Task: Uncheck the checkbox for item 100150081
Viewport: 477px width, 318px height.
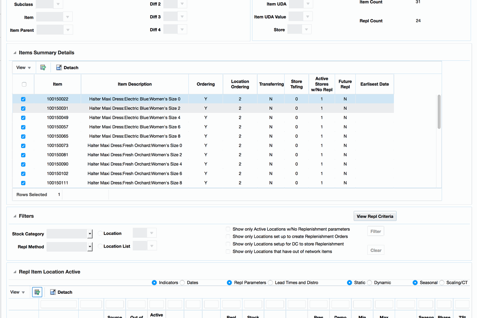Action: 23,155
